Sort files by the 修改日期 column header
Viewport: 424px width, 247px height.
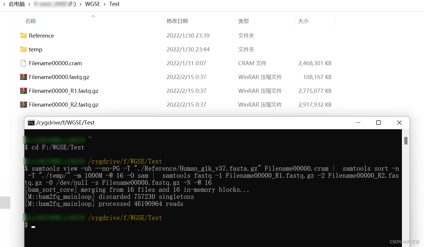tap(177, 21)
